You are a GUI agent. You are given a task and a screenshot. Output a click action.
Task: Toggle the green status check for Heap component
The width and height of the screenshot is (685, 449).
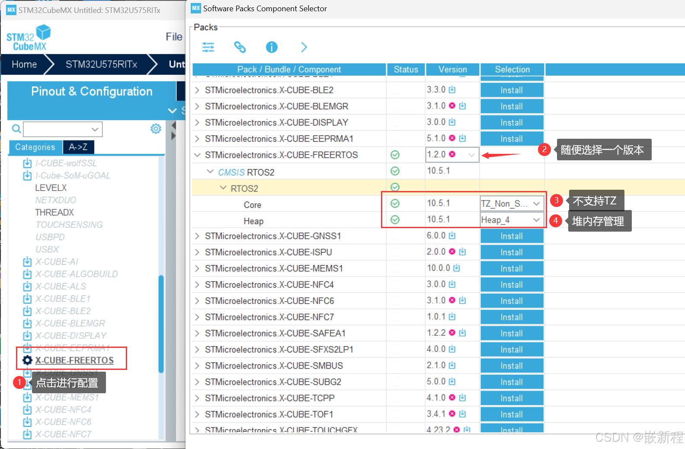click(395, 220)
